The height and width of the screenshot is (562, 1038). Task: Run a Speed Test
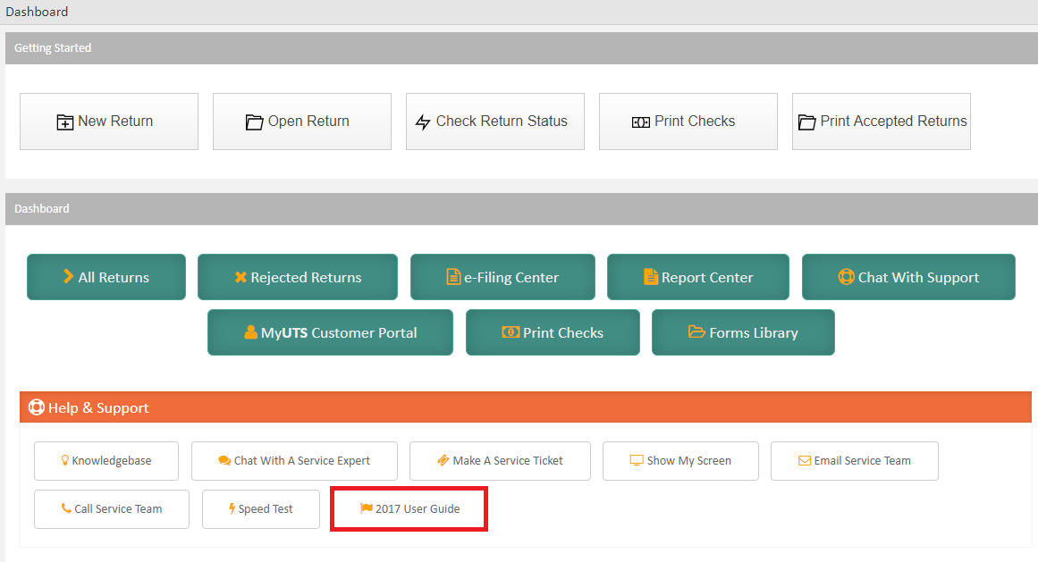tap(260, 507)
